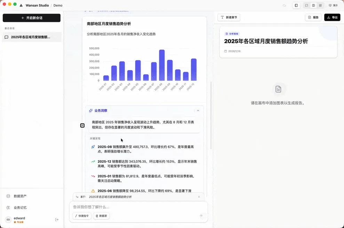The height and width of the screenshot is (228, 344).
Task: Click the cloud sync icon in the toolbar
Action: click(285, 5)
